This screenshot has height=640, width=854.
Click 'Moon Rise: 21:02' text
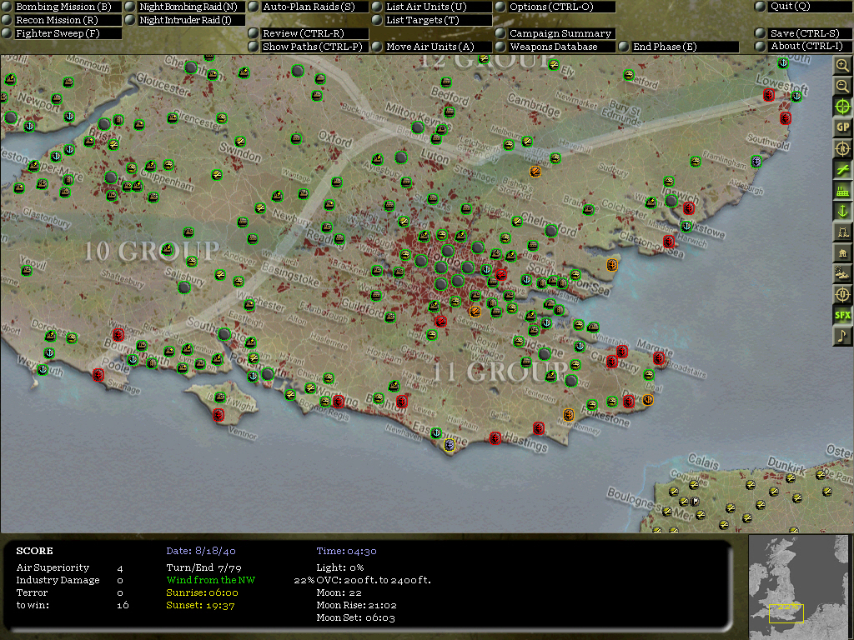pyautogui.click(x=356, y=605)
